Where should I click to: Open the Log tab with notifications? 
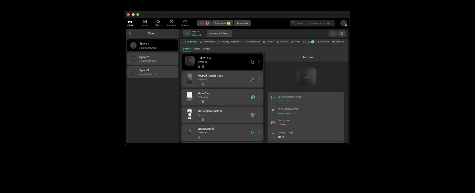coord(308,41)
